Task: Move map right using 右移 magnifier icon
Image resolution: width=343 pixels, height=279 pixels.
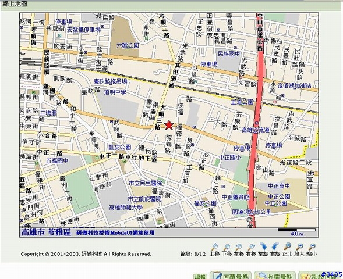Action: 251,247
